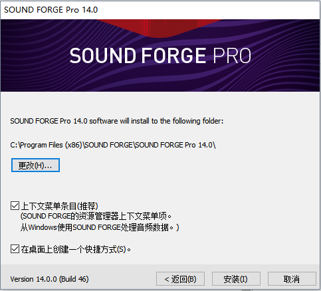The height and width of the screenshot is (291, 321).
Task: Cancel setup with the 取消 button
Action: click(292, 279)
